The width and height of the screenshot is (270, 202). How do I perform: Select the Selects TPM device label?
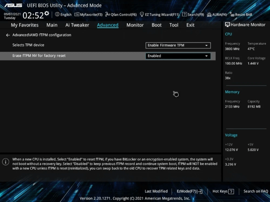click(x=28, y=45)
